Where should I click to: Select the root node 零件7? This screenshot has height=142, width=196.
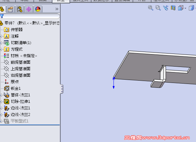click(x=9, y=23)
